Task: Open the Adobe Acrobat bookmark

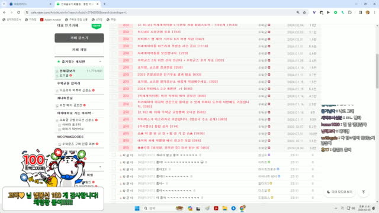Action: pos(50,20)
